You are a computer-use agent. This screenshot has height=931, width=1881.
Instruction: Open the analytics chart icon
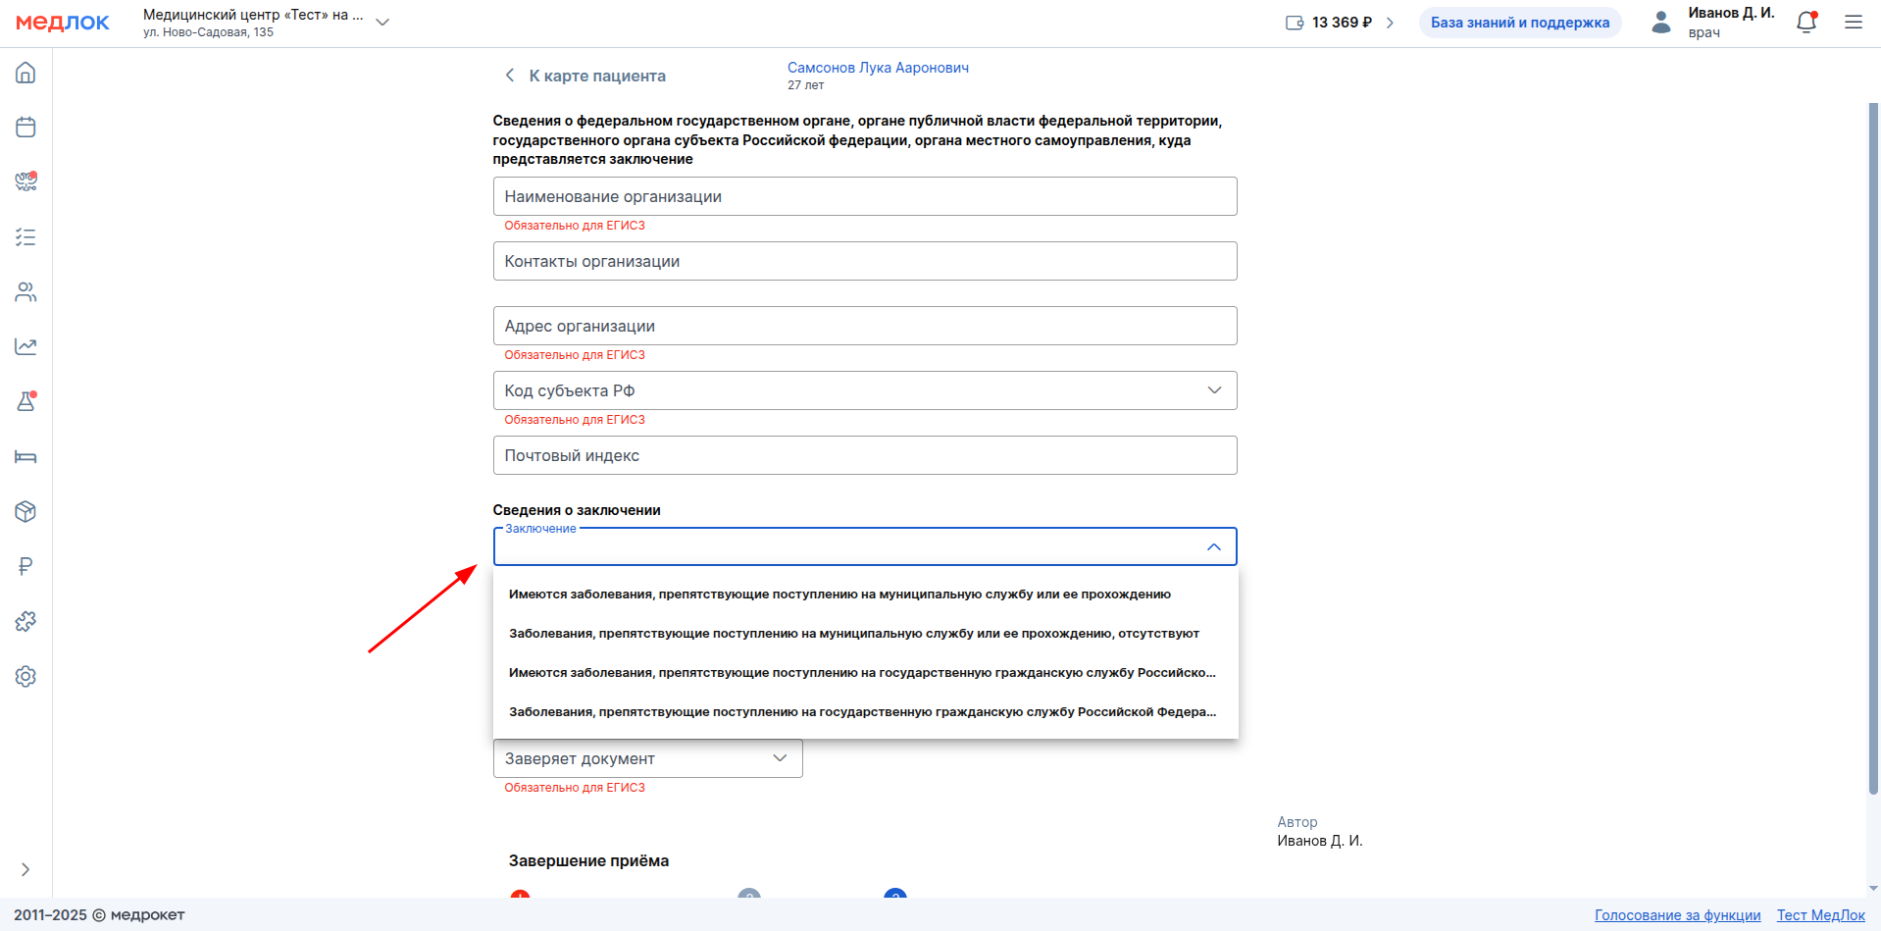(x=25, y=346)
